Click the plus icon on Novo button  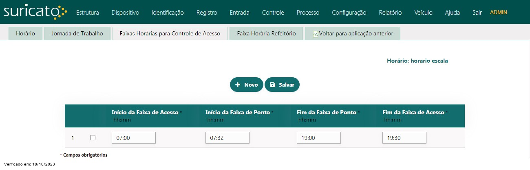[238, 85]
